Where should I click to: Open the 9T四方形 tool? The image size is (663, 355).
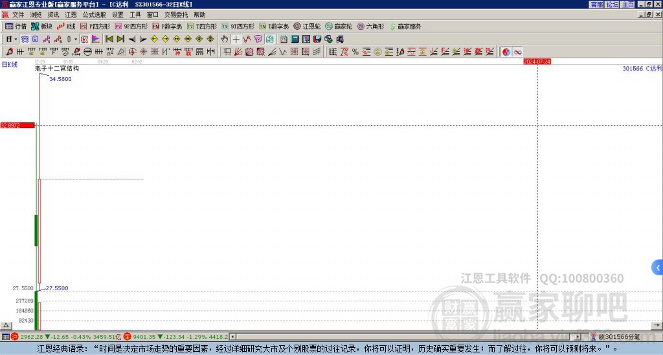click(238, 26)
